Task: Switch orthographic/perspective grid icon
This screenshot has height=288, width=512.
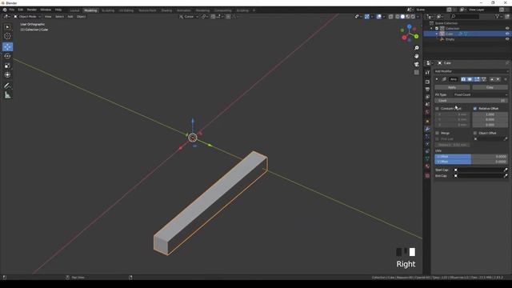Action: [x=416, y=72]
